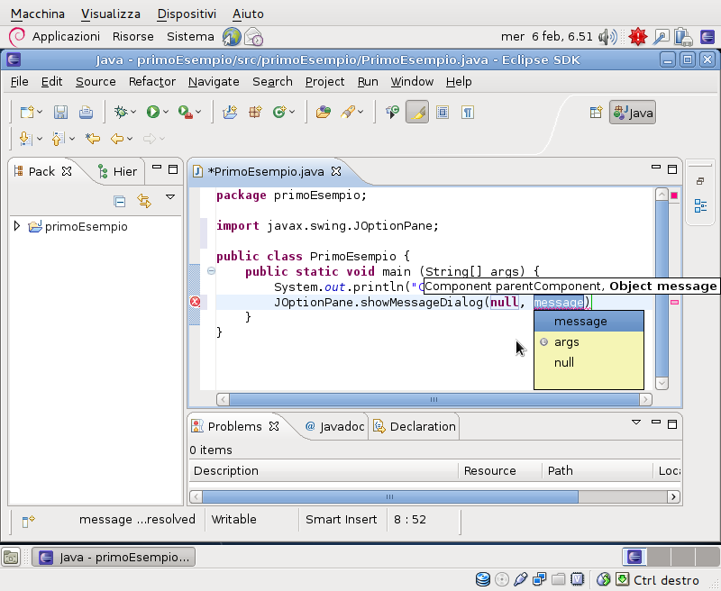Open Package Explorer view menu triangle

(170, 196)
